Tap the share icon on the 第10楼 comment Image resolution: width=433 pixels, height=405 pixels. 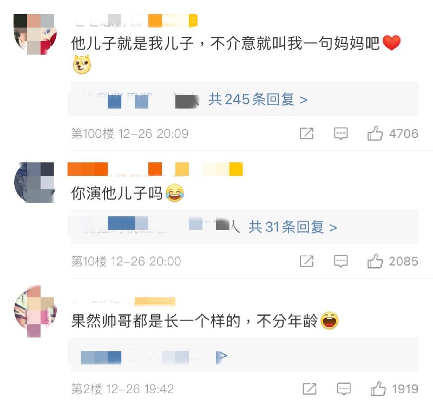[x=306, y=261]
